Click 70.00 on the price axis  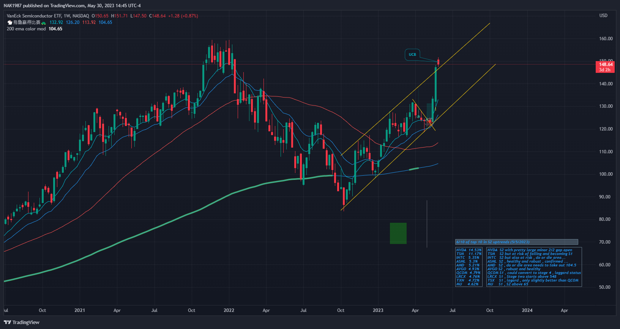604,242
